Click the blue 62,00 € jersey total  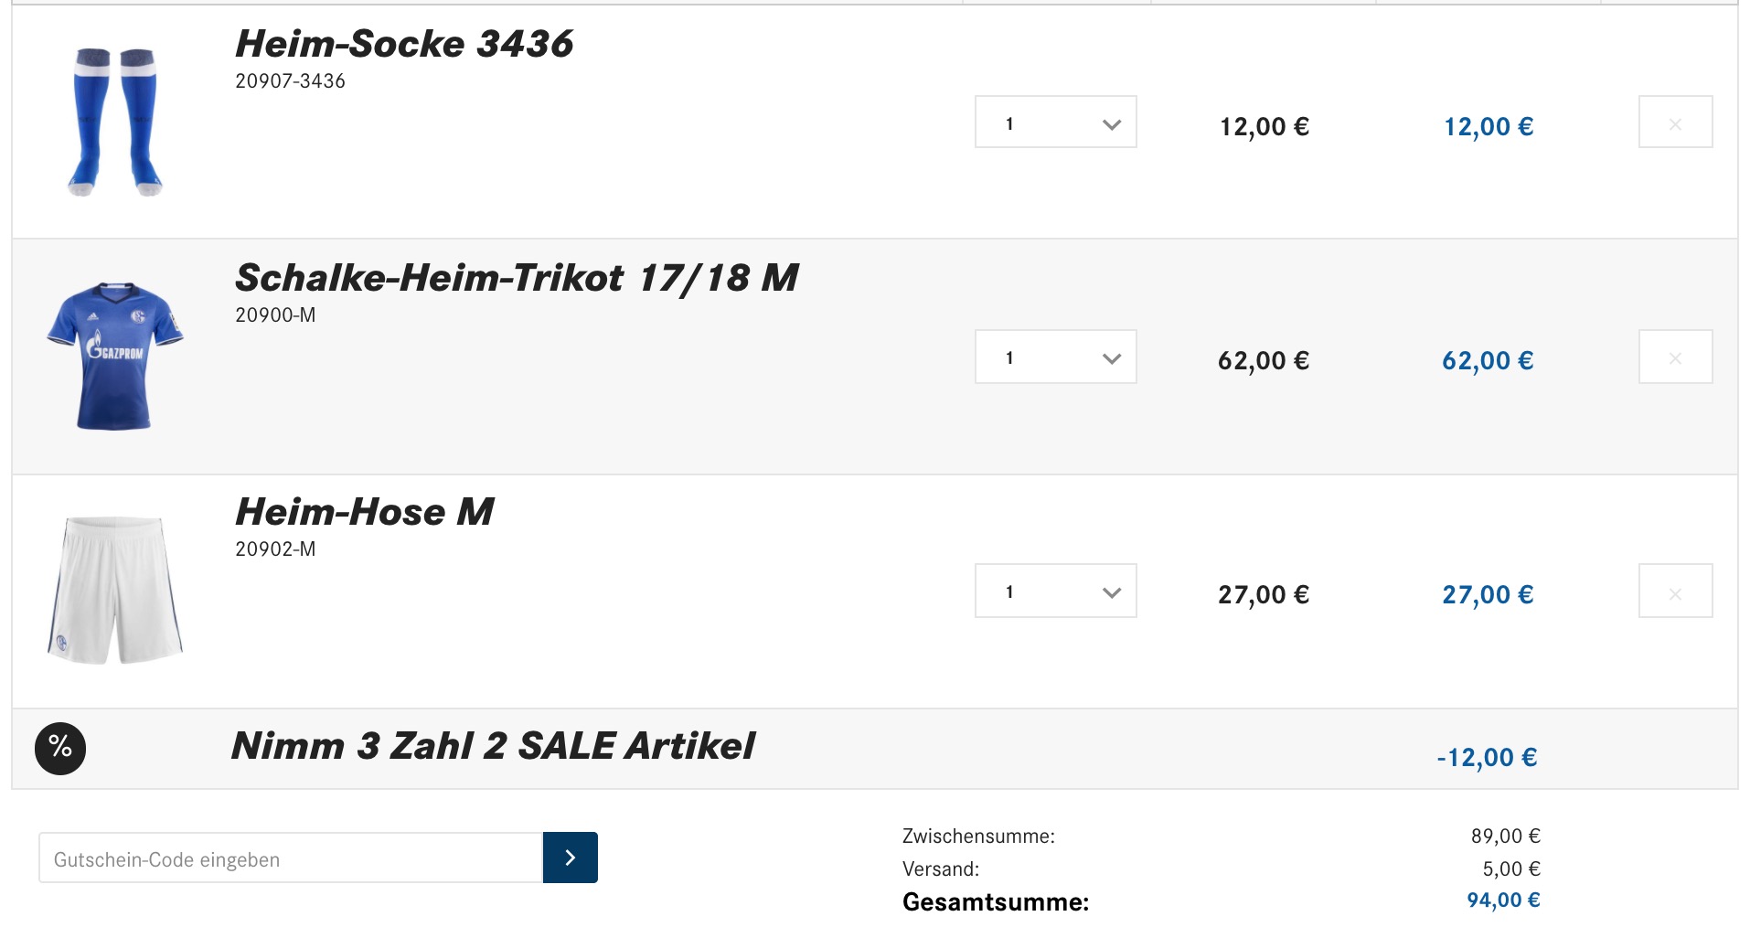coord(1488,361)
